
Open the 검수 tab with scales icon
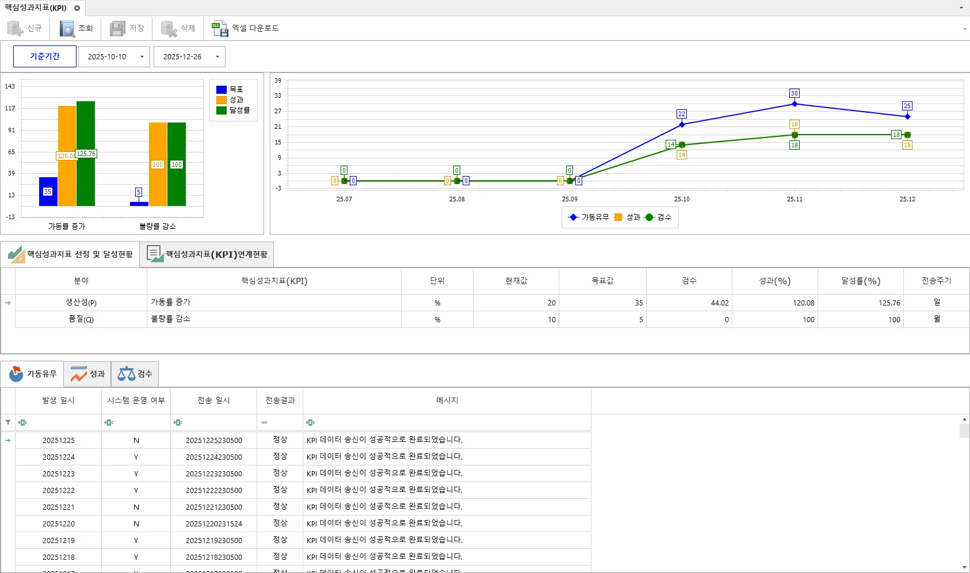point(135,374)
